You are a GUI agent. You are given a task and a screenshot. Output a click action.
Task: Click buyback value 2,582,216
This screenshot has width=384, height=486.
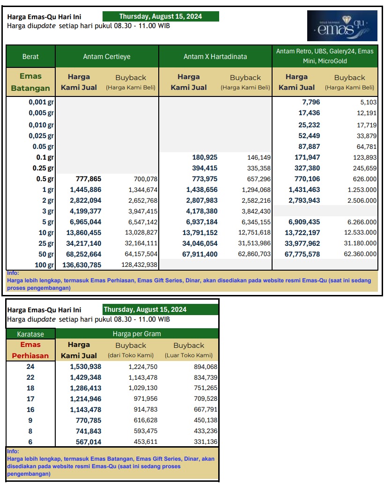256,200
